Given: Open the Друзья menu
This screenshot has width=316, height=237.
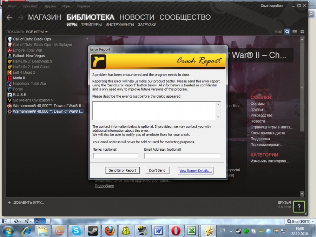Looking at the screenshot, I should coord(50,6).
